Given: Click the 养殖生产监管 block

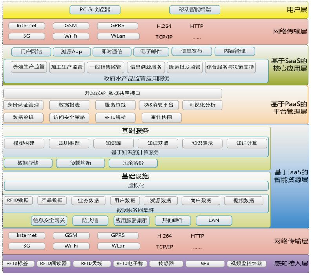Looking at the screenshot, I should 29,67.
